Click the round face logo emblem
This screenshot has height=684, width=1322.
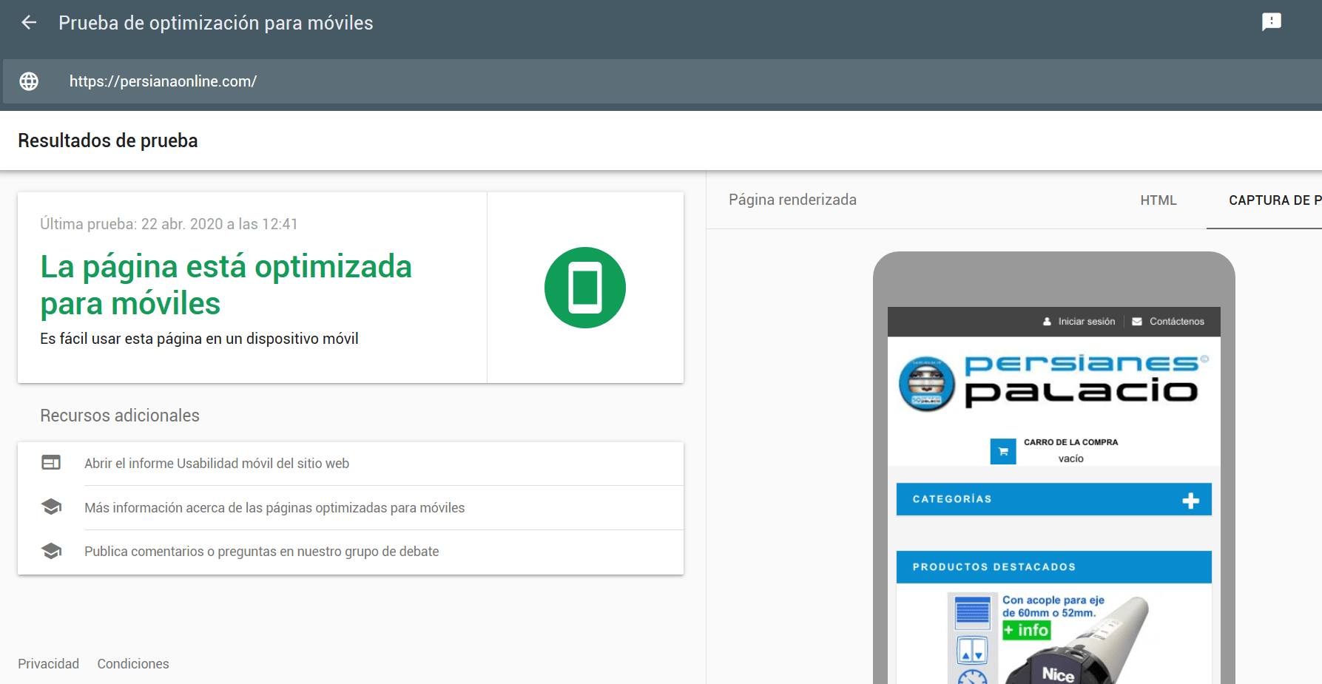[926, 385]
